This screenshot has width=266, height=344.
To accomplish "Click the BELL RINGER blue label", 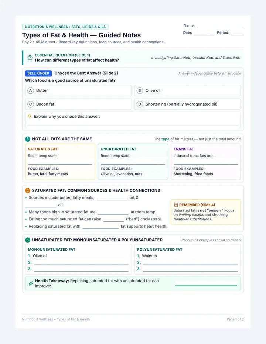I will [x=38, y=73].
